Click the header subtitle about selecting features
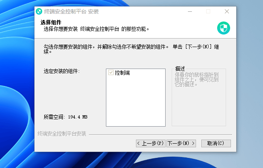Viewport: 263px width, 168px height. [97, 29]
